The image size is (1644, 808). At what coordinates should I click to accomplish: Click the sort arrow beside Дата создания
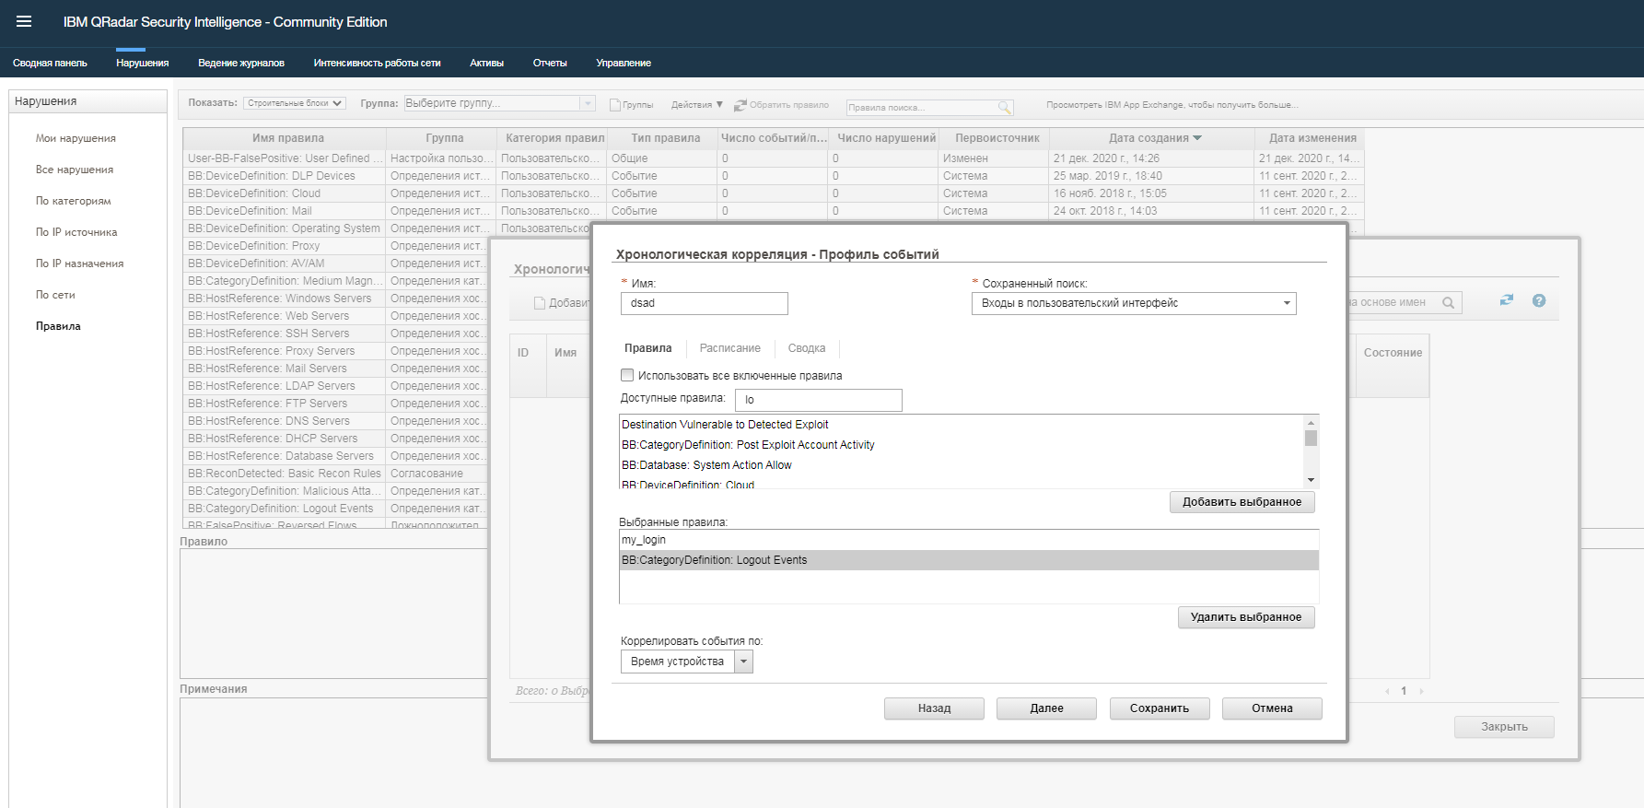[1197, 138]
